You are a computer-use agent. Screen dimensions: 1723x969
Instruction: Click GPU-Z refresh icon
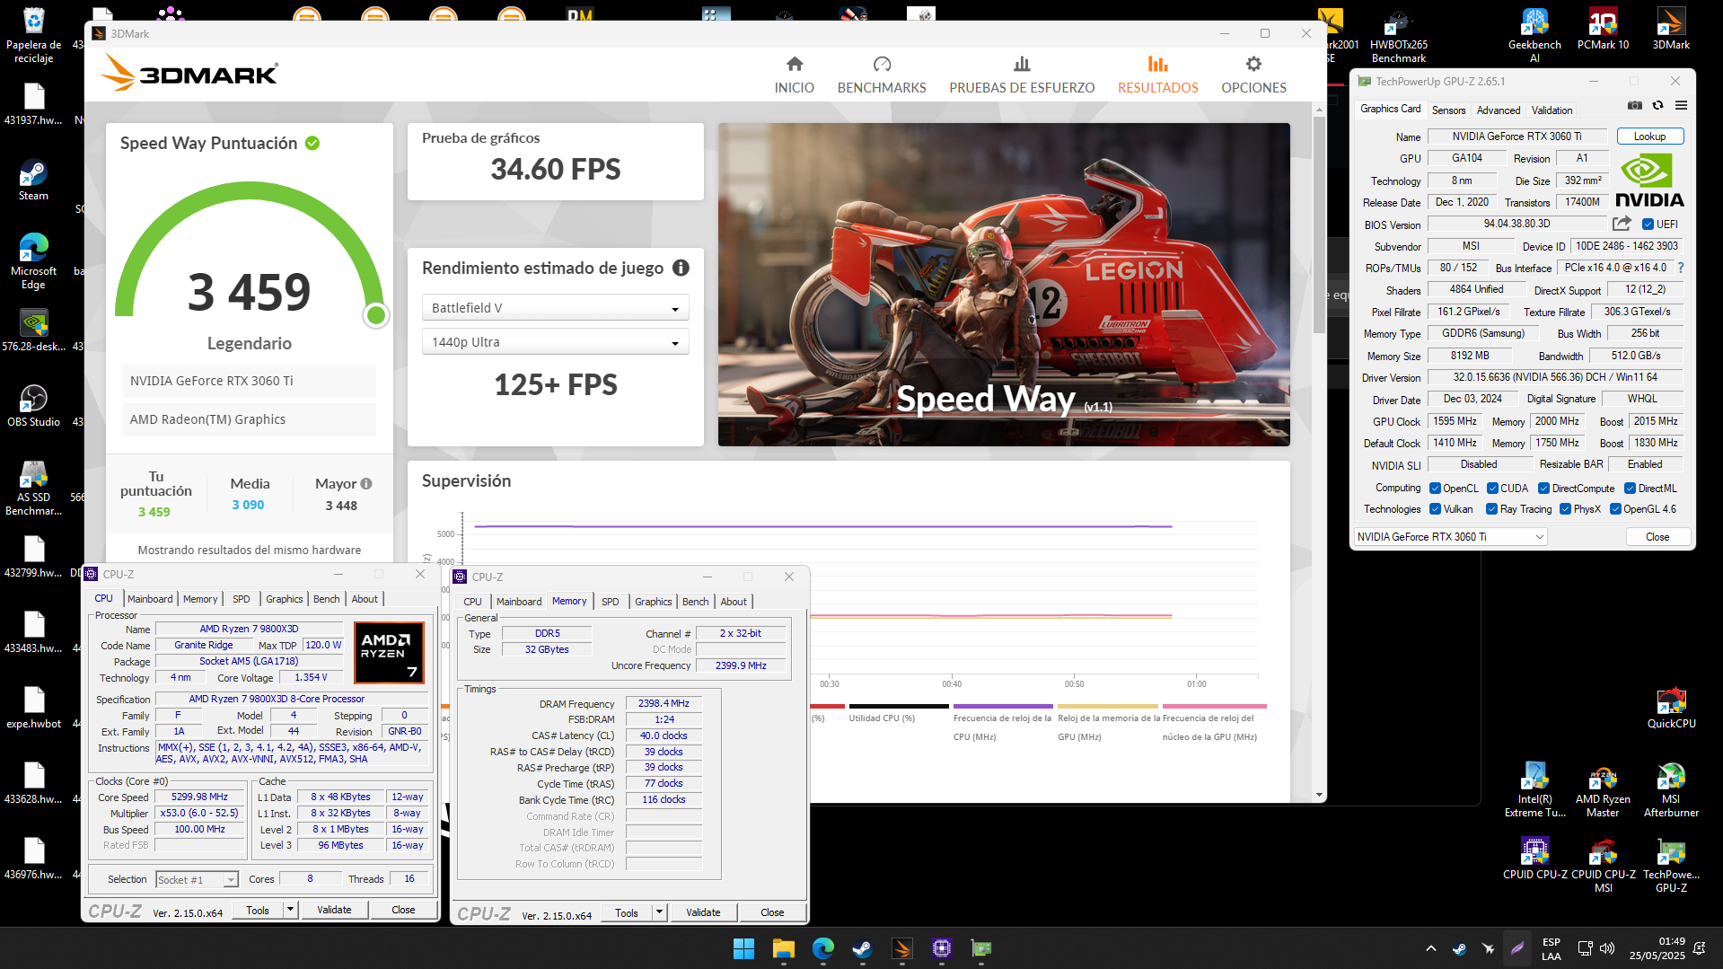click(x=1657, y=105)
